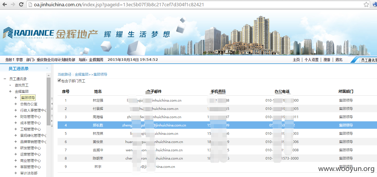Expand the 总裁办公室 node
Image resolution: width=377 pixels, height=177 pixels.
click(x=16, y=104)
